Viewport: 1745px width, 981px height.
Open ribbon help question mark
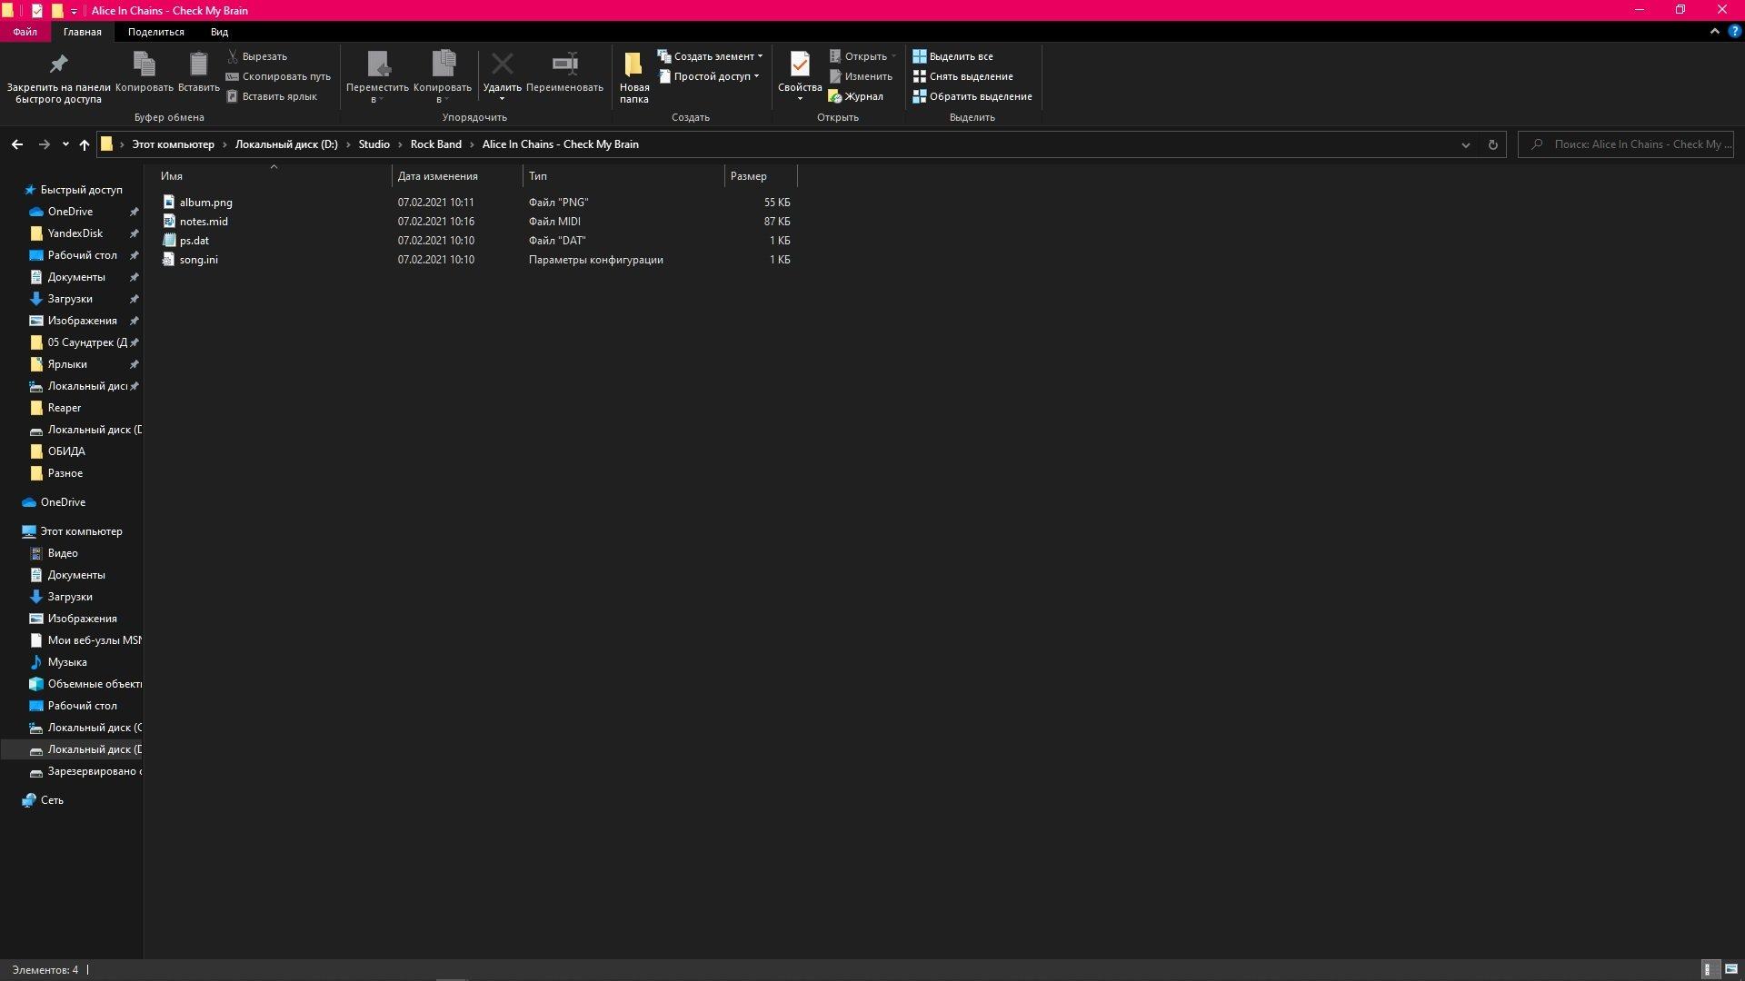coord(1734,31)
